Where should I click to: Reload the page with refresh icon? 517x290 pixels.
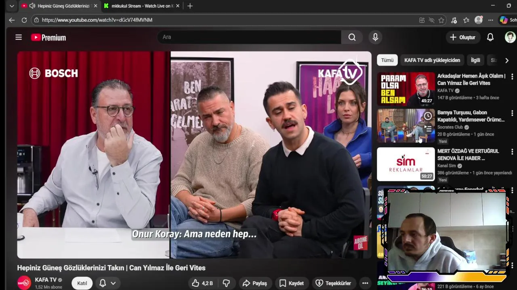click(x=24, y=20)
